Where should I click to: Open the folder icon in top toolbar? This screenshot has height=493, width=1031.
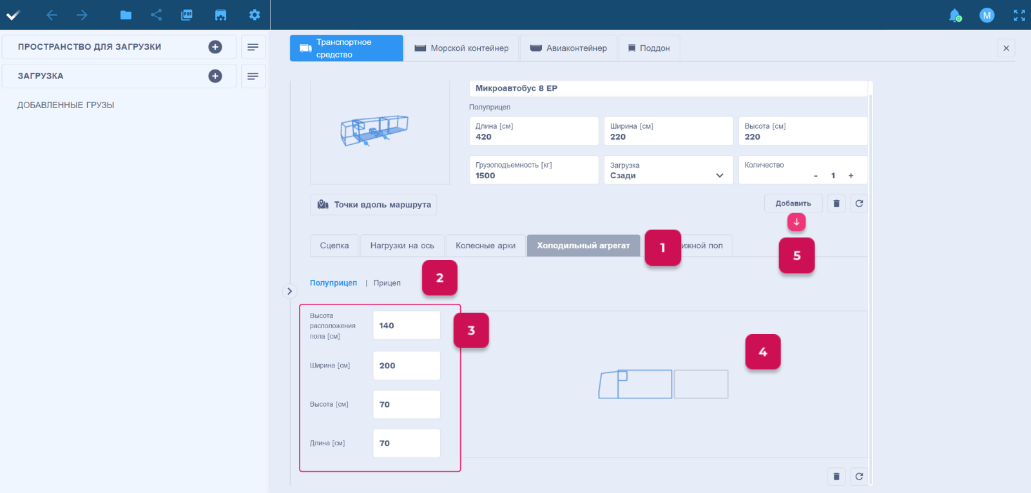click(x=126, y=15)
